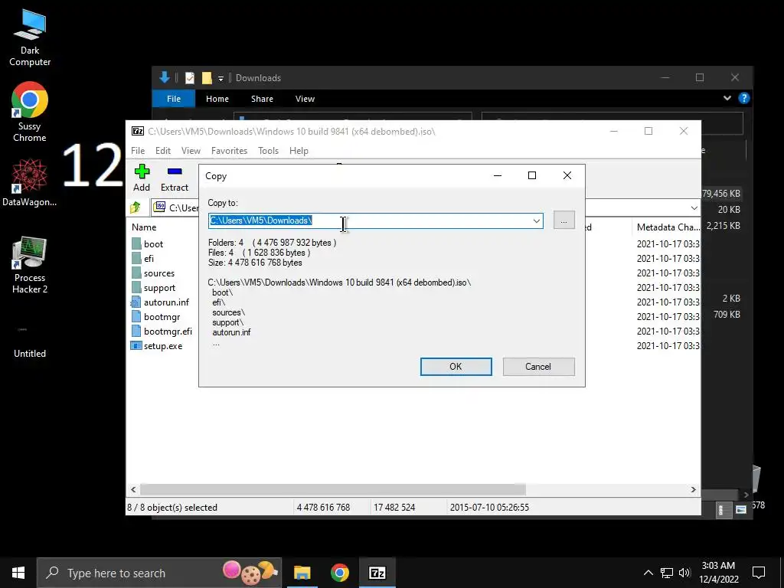
Task: Click the left arrow of 7-Zip scrollbar
Action: 133,489
